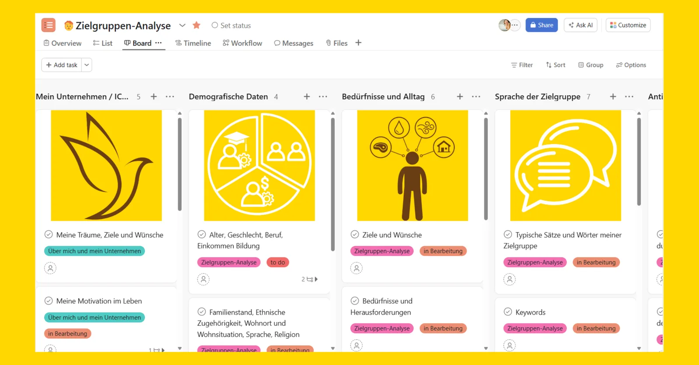Screen dimensions: 699x365
Task: Open Mein Unternehmen column more menu
Action: [x=170, y=96]
